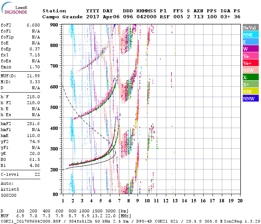Click the 20 MHz frequency axis tick
Viewport: 261px width, 224px height.
coord(240,200)
